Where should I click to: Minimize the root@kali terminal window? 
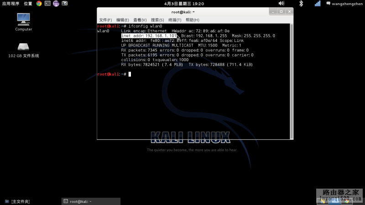(273, 12)
